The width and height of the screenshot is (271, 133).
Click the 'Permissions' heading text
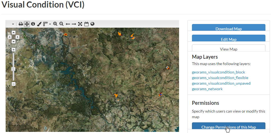(x=205, y=103)
